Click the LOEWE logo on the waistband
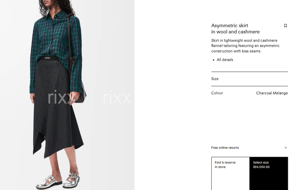This screenshot has height=190, width=289. tap(47, 58)
